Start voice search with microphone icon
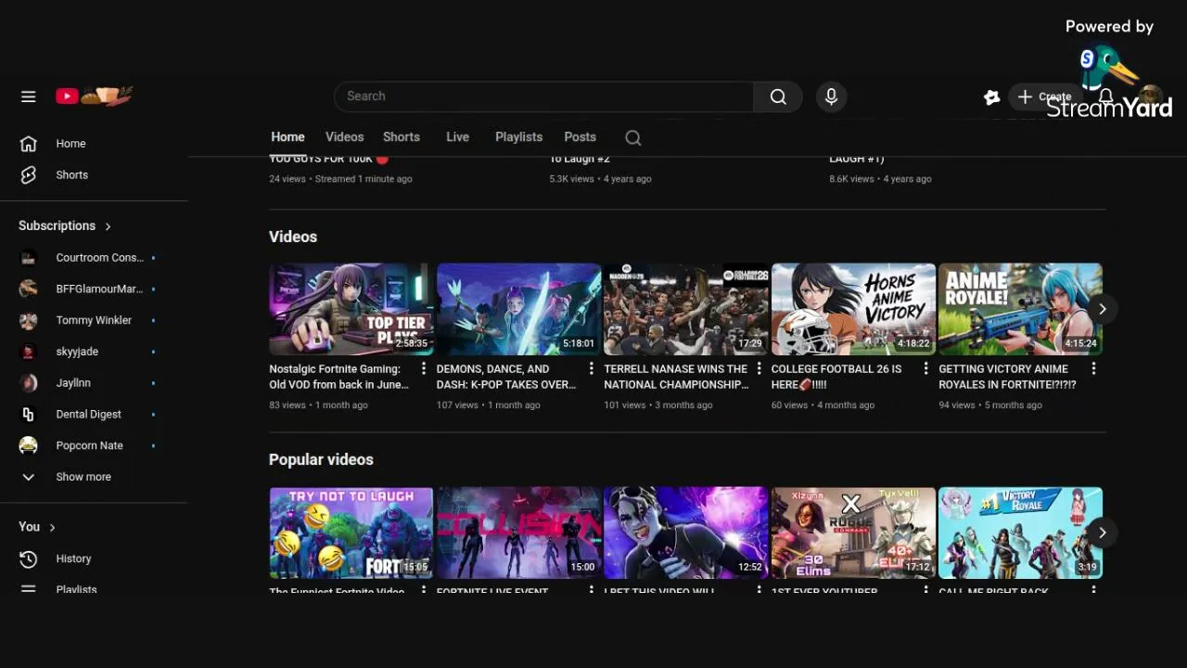Viewport: 1187px width, 668px height. coord(831,96)
